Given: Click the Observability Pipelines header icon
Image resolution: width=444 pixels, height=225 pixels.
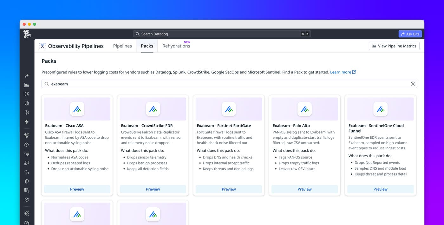Looking at the screenshot, I should click(x=42, y=46).
